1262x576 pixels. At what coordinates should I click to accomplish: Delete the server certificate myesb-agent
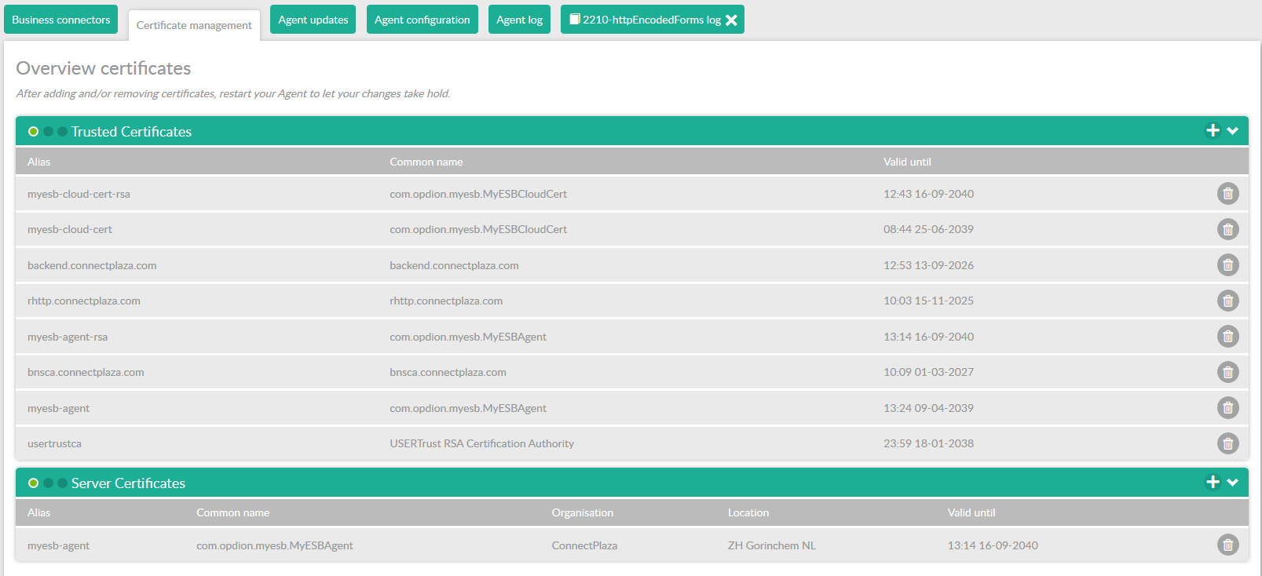click(x=1227, y=545)
